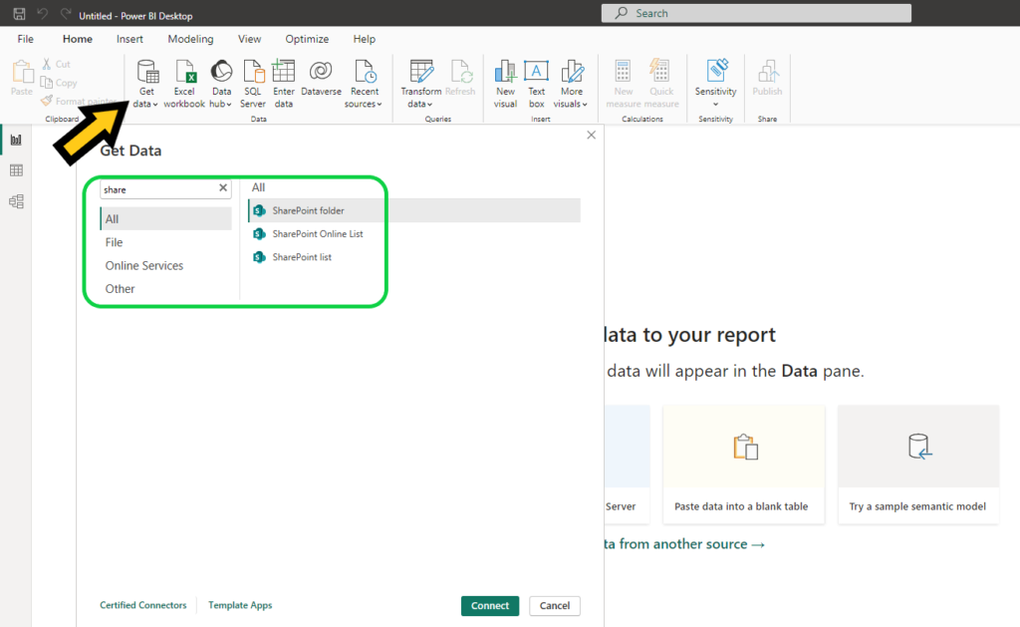Open the Template Apps link

pyautogui.click(x=240, y=605)
